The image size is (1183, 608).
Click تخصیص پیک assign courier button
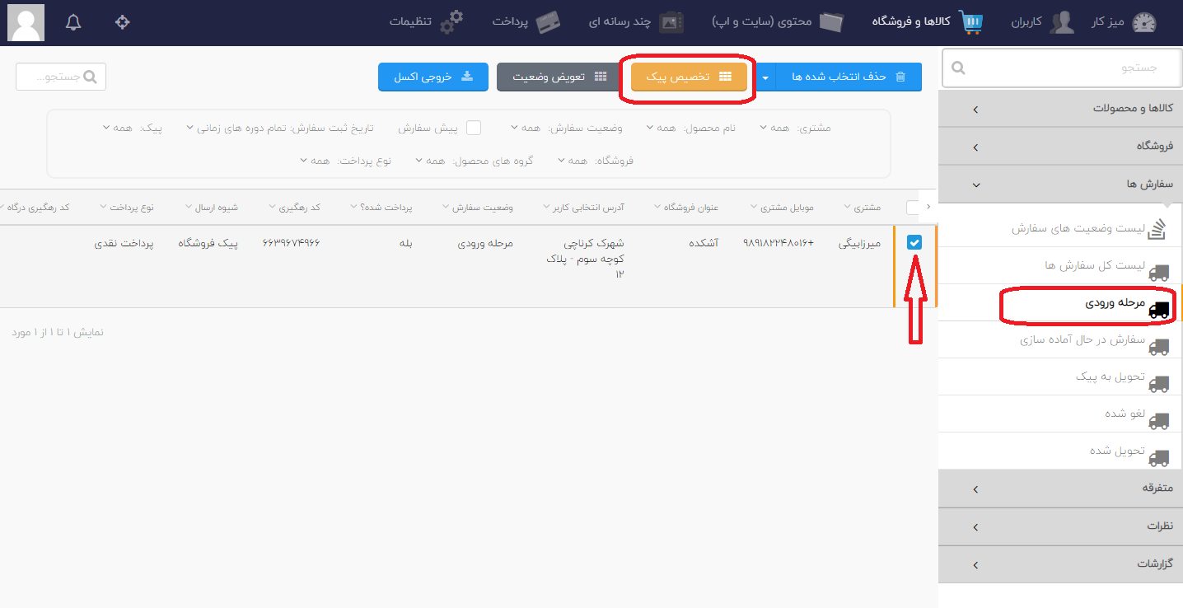tap(689, 77)
